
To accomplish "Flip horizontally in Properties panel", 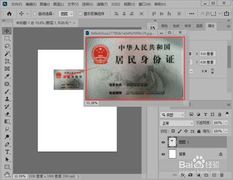I will click(204, 71).
